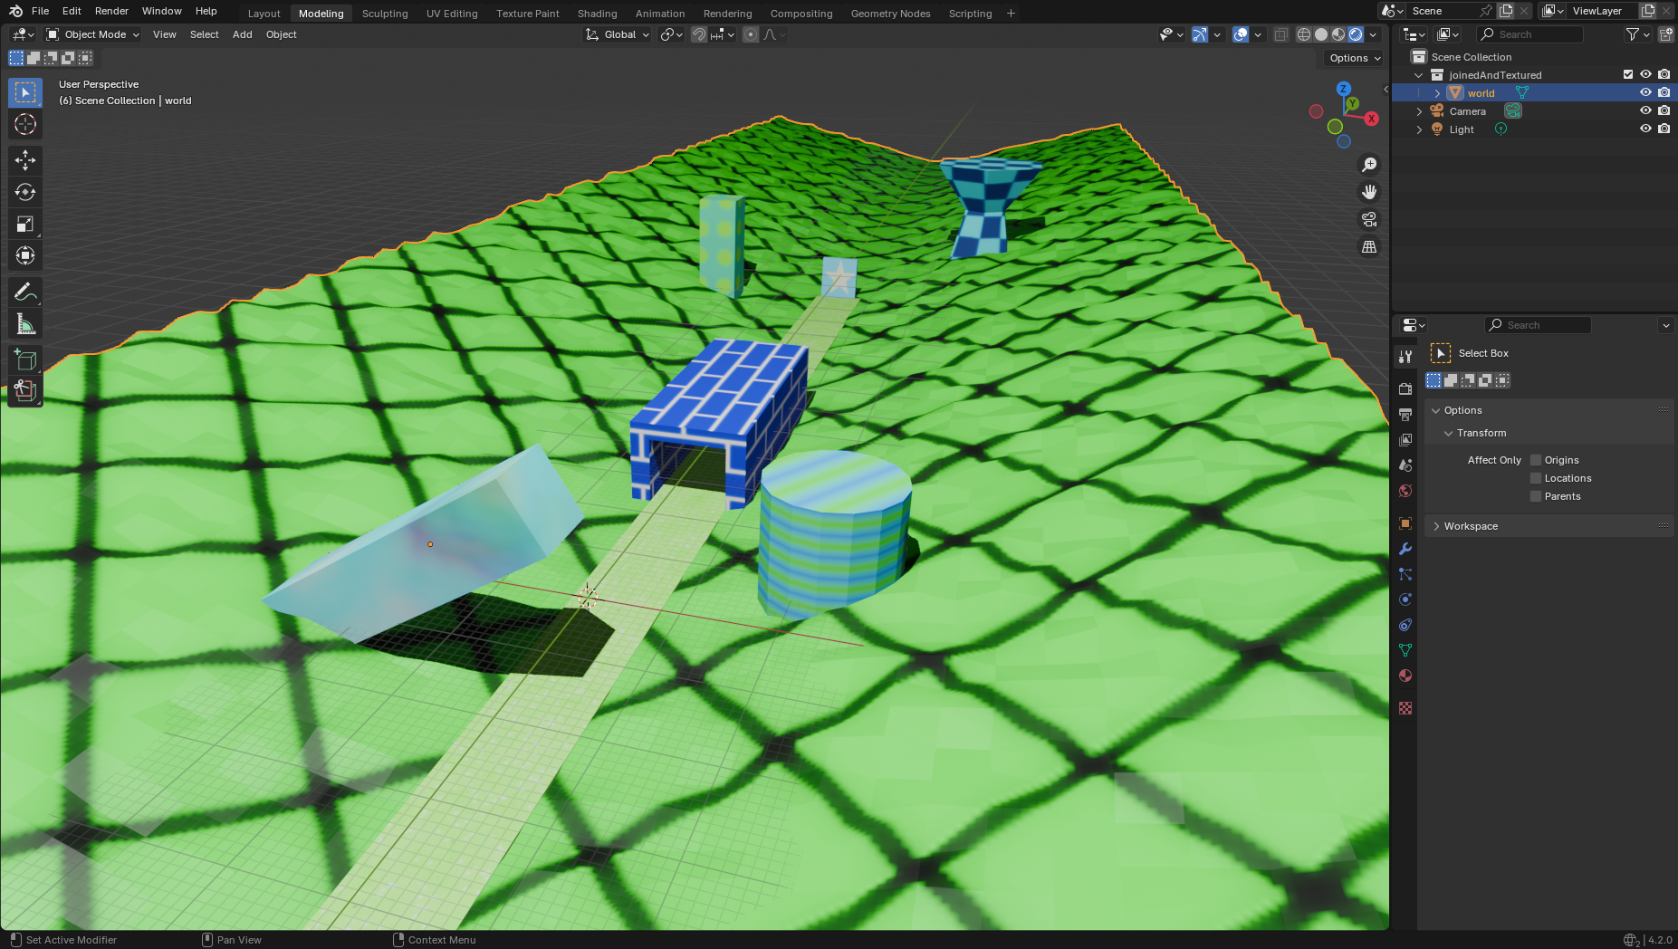Open the viewport Select menu
This screenshot has width=1678, height=949.
(x=204, y=34)
